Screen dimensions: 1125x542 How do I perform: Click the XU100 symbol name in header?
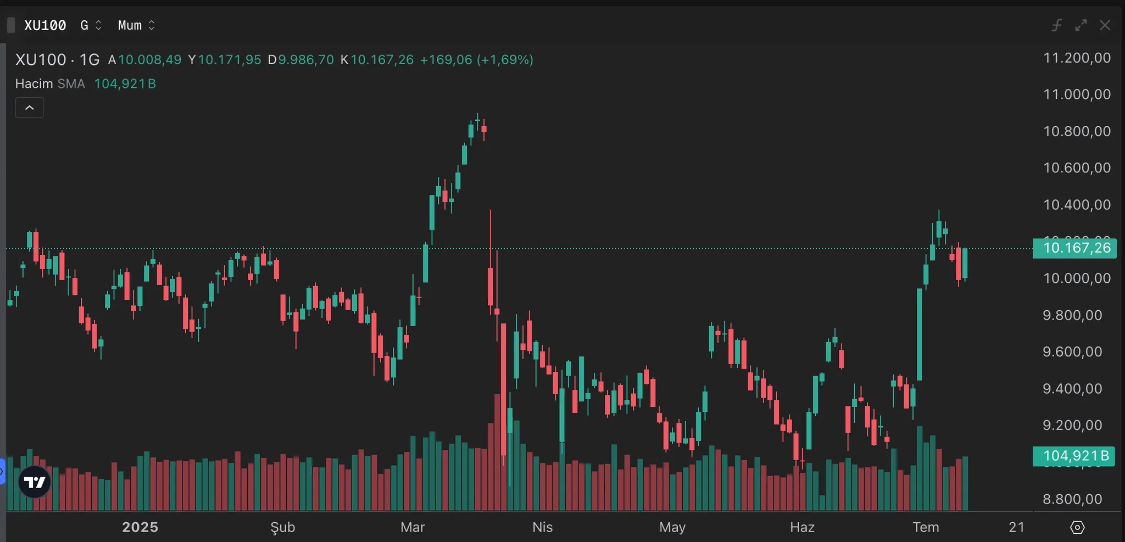45,25
